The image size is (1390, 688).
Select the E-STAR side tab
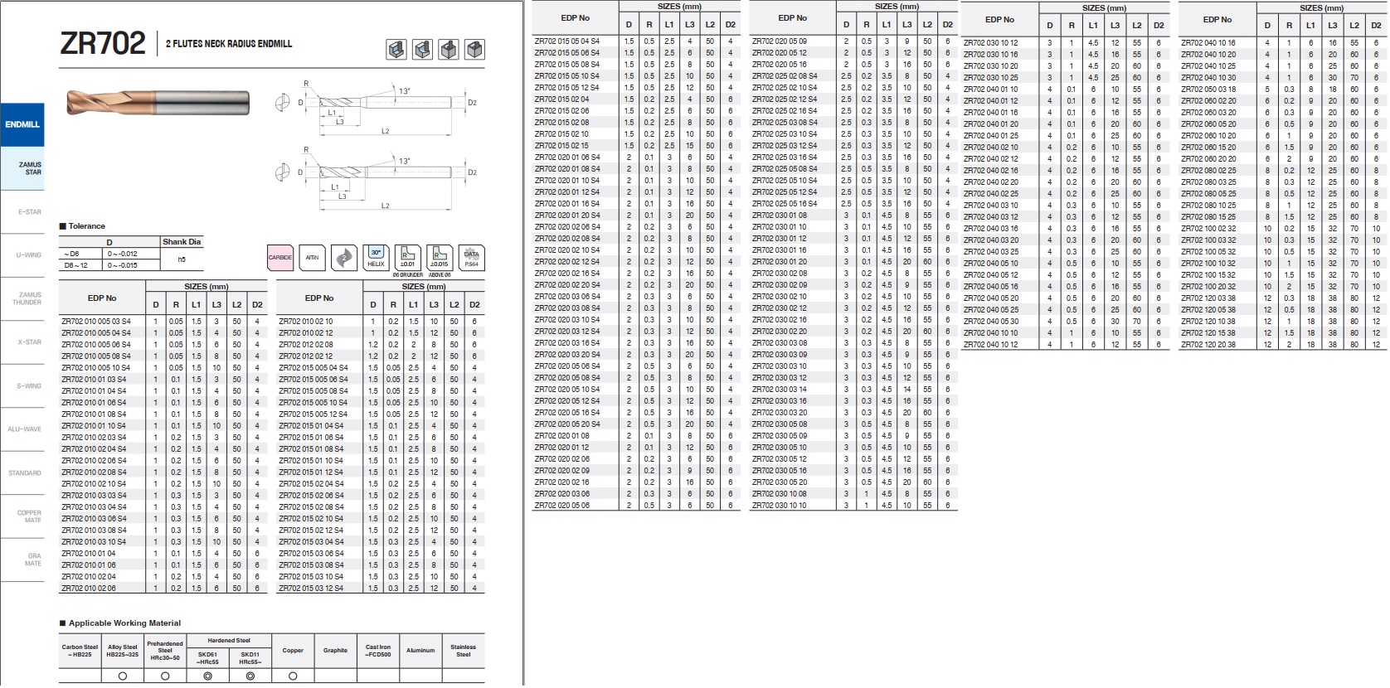pos(22,212)
